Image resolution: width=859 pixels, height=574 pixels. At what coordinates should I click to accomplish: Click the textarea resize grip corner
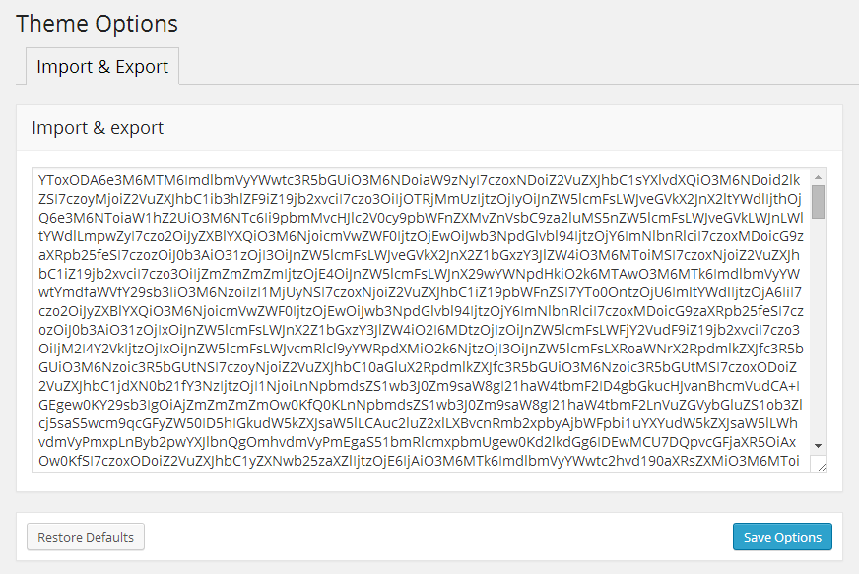pos(820,466)
